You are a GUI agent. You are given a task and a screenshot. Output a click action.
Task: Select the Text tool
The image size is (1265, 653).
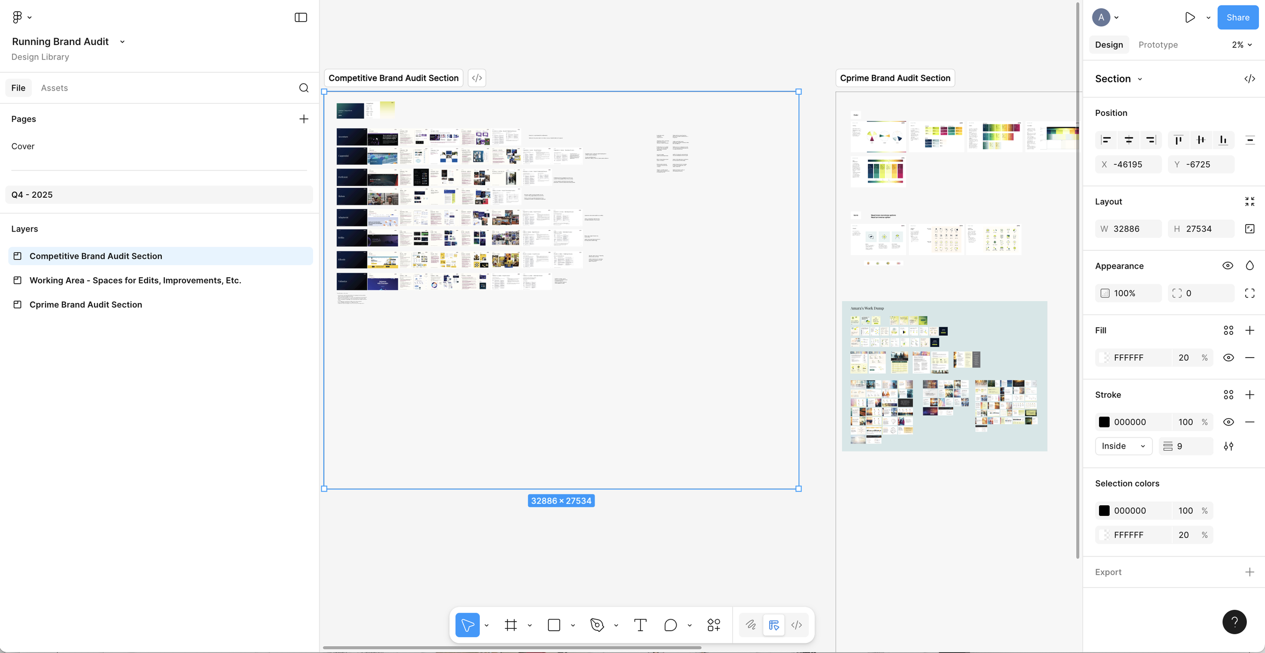click(x=640, y=625)
